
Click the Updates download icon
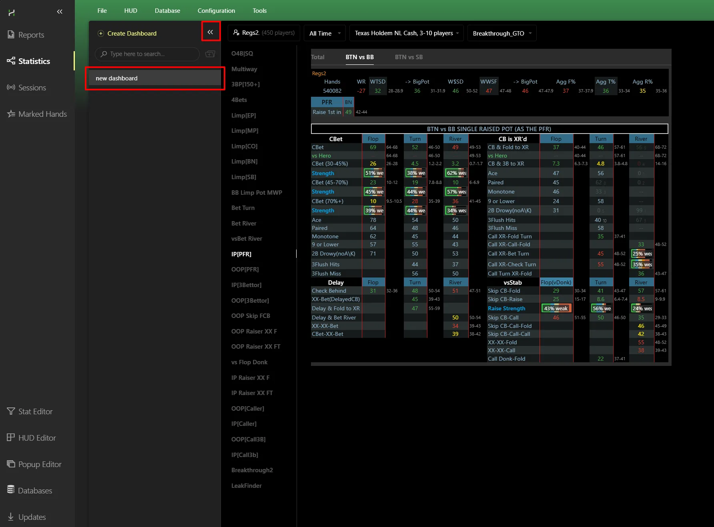(11, 517)
